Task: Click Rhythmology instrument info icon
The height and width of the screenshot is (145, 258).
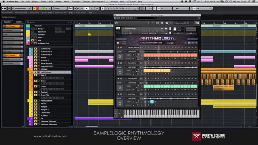Action: pos(166,29)
